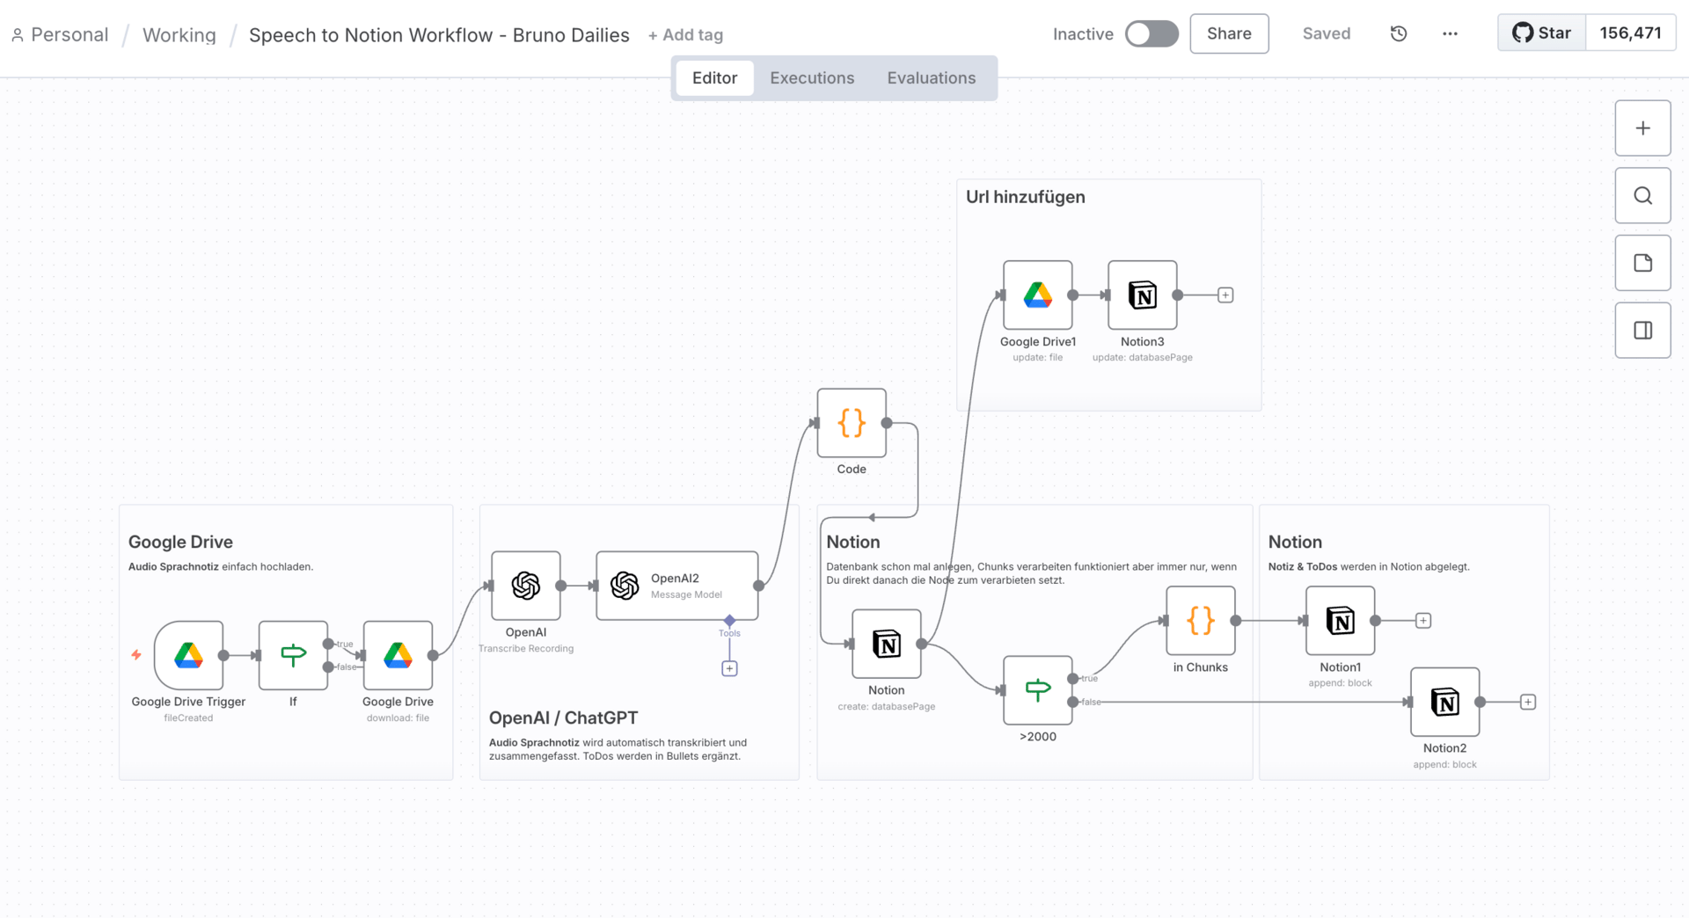The height and width of the screenshot is (918, 1689).
Task: Go to the Personal project
Action: click(x=60, y=34)
